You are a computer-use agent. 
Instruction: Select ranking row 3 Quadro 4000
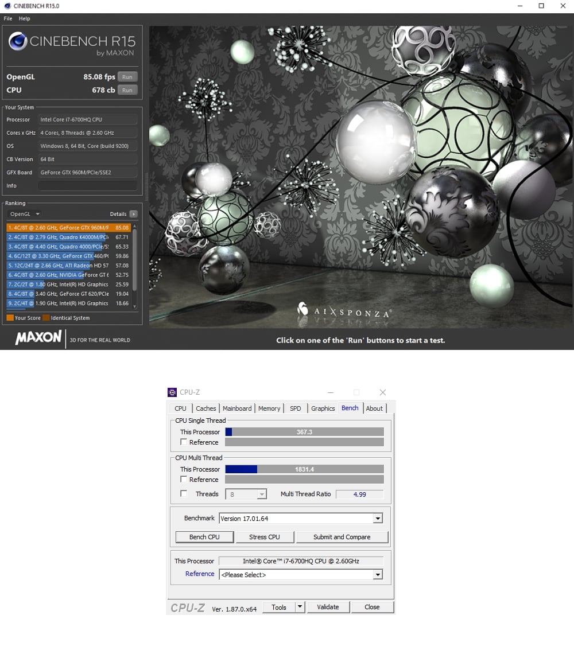point(69,247)
